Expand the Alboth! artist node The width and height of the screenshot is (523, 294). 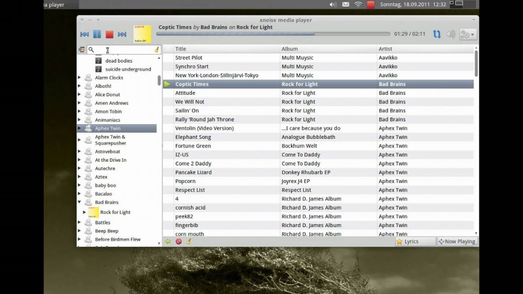coord(80,85)
